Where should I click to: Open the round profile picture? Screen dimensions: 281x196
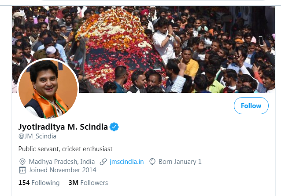48,89
